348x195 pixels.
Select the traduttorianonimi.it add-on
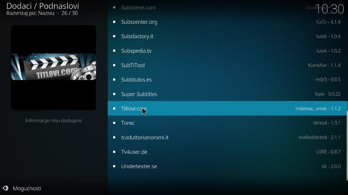(228, 137)
